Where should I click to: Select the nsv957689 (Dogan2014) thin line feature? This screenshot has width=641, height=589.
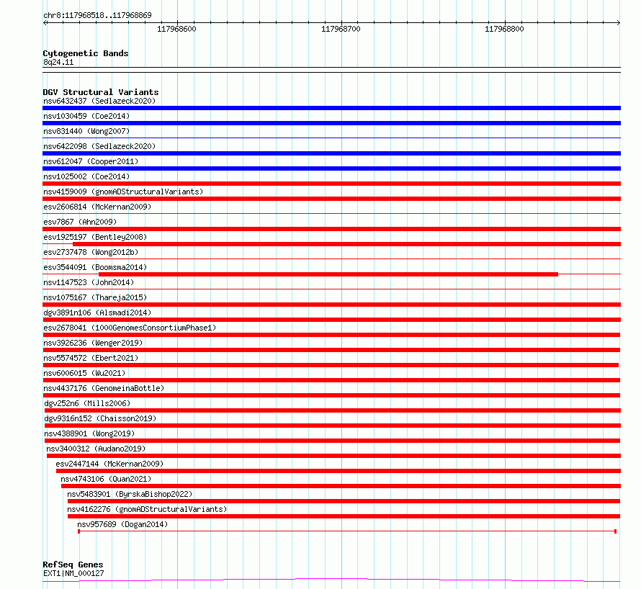(x=347, y=531)
